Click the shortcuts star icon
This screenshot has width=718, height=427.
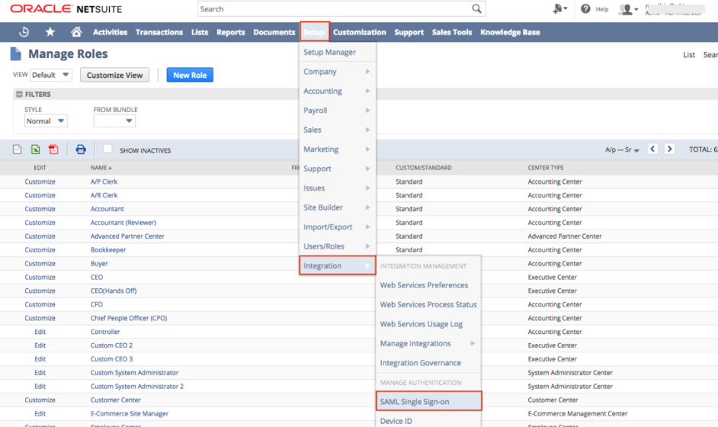[x=50, y=32]
